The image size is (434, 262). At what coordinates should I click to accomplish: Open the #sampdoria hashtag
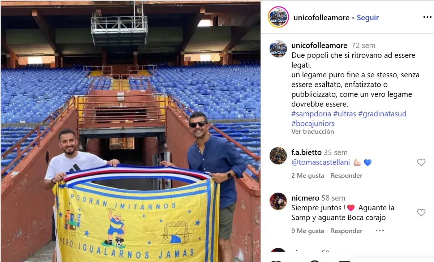pos(311,114)
